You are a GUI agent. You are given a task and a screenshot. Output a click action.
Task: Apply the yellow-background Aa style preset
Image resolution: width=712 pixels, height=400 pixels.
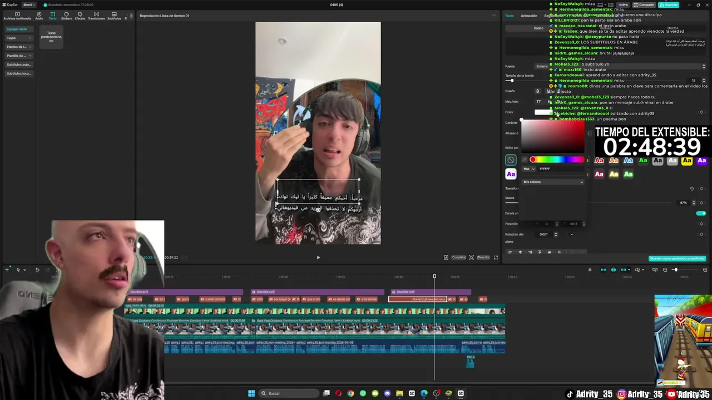pyautogui.click(x=687, y=161)
